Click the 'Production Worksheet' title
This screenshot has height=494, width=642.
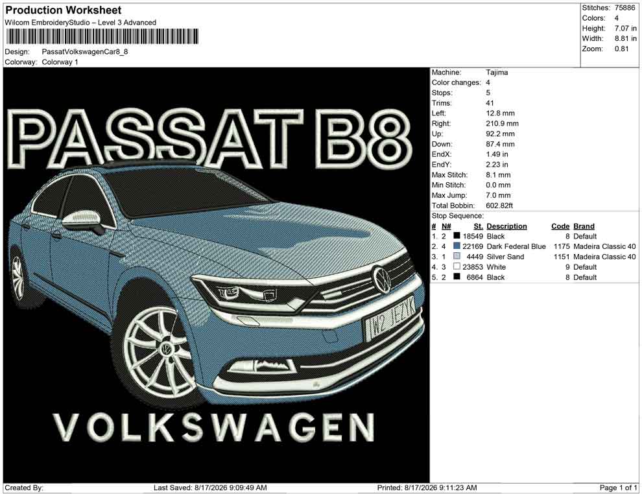(63, 10)
